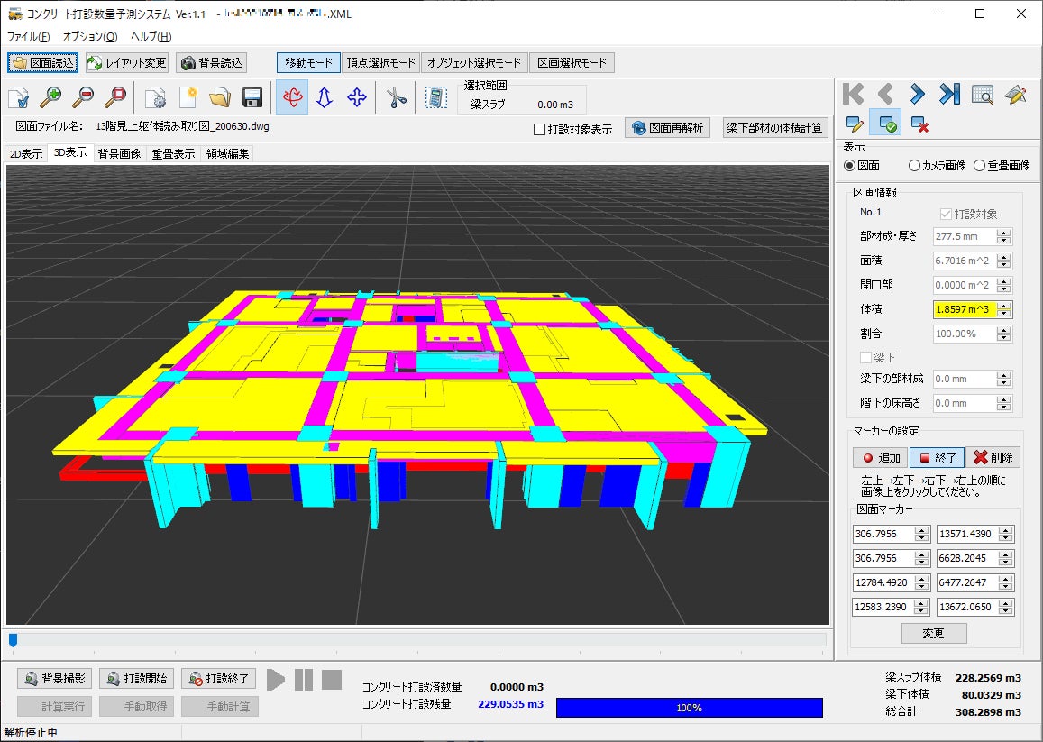Viewport: 1043px width, 742px height.
Task: Click the 梁下部材の体積計算 button
Action: point(775,128)
